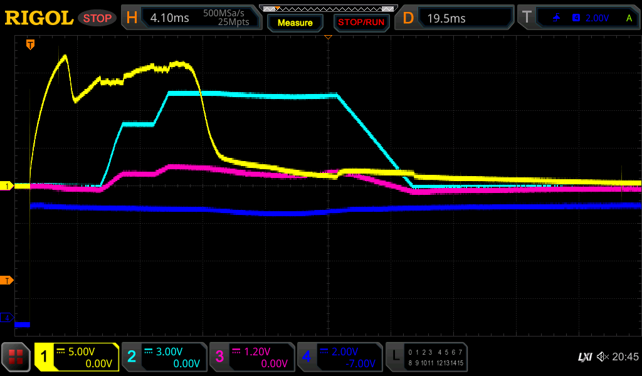Click the yellow channel 1 ground marker
642x376 pixels.
pos(7,186)
